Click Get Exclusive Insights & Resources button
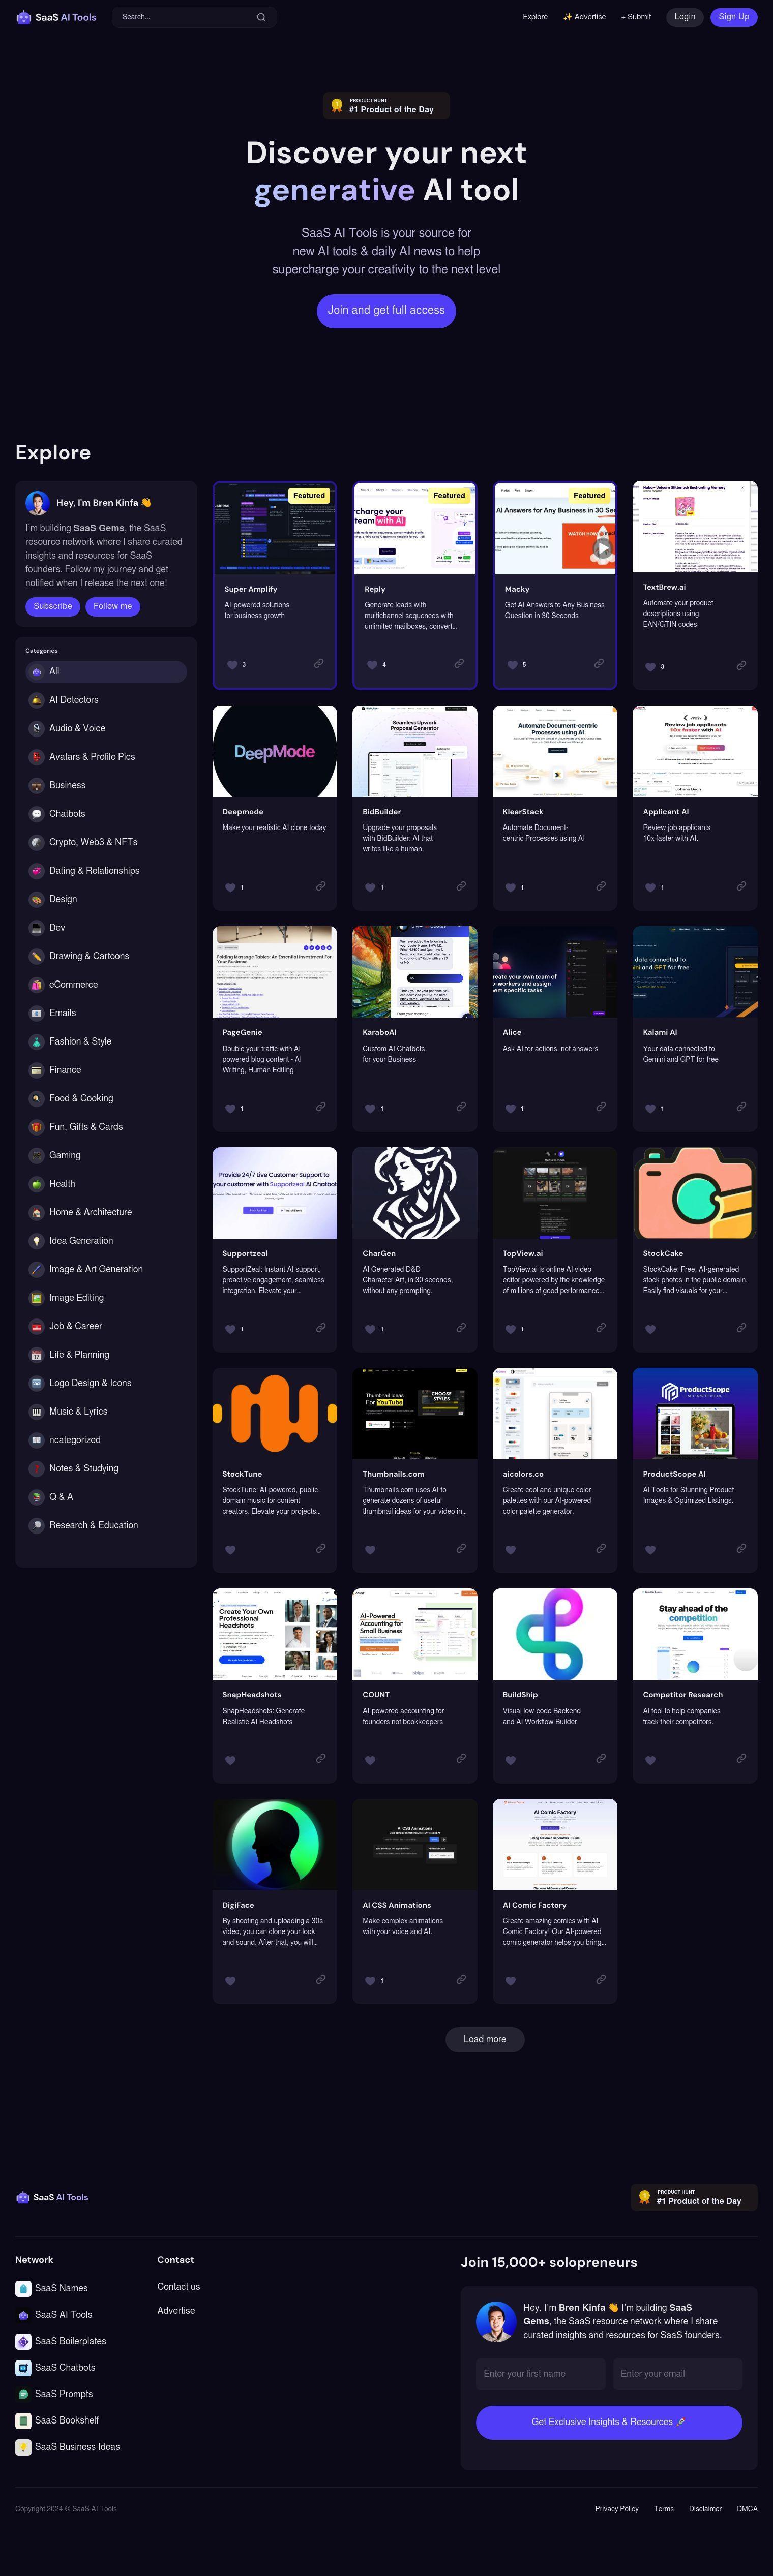This screenshot has height=2576, width=773. click(609, 2422)
